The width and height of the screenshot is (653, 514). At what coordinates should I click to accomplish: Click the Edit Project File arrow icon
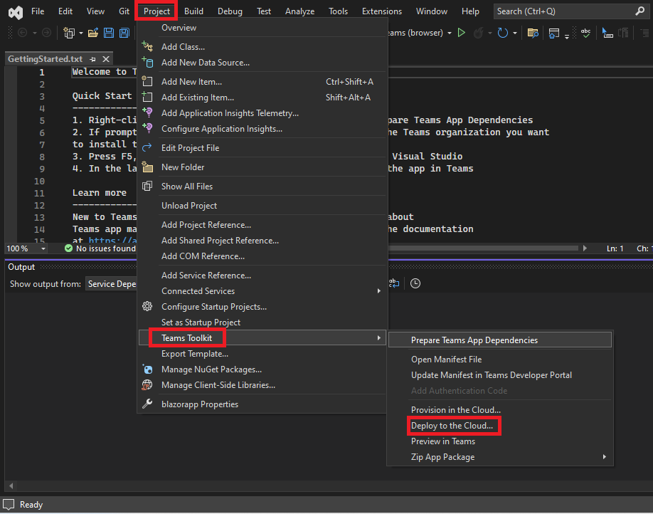click(x=147, y=147)
